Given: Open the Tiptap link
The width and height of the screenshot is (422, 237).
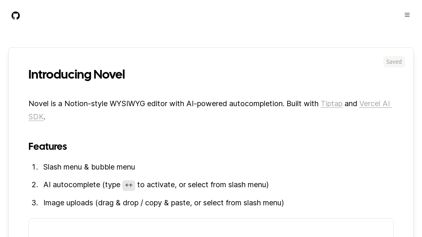Looking at the screenshot, I should pos(331,104).
